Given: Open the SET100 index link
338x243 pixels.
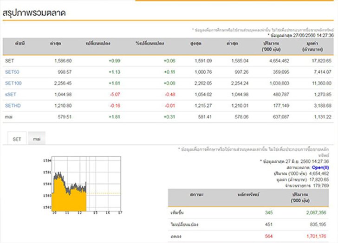Looking at the screenshot, I should (x=13, y=83).
